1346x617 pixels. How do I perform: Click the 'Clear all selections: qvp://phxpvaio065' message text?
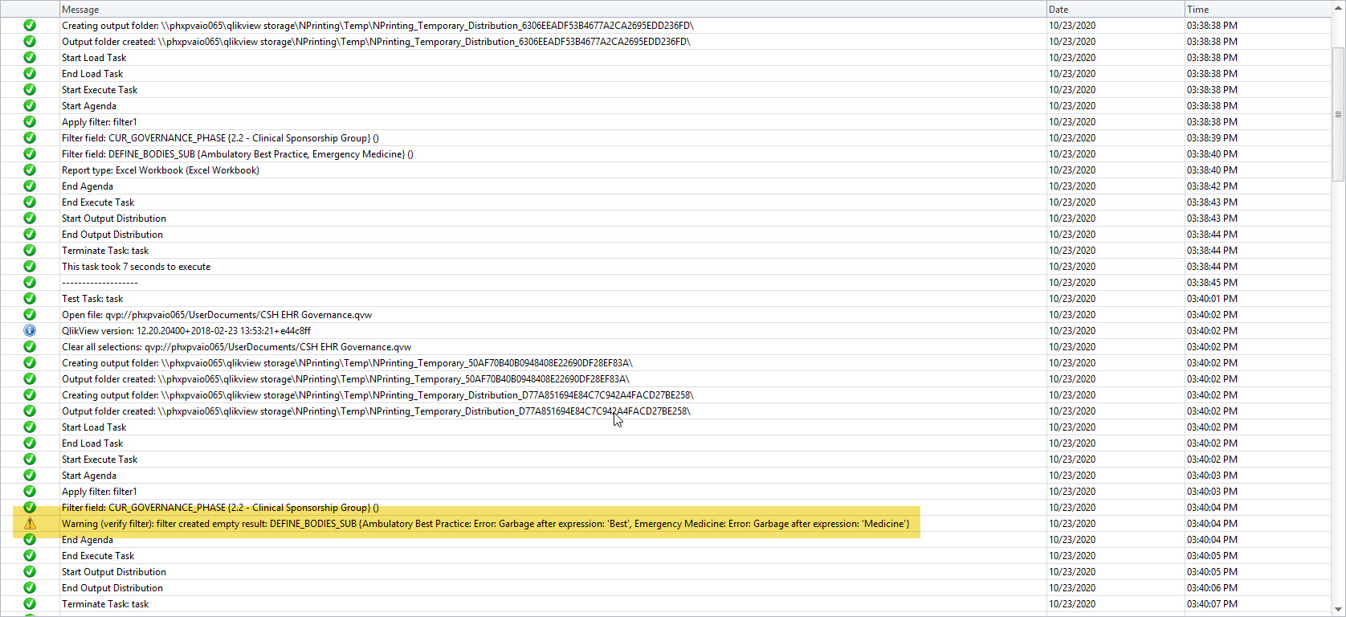[236, 347]
